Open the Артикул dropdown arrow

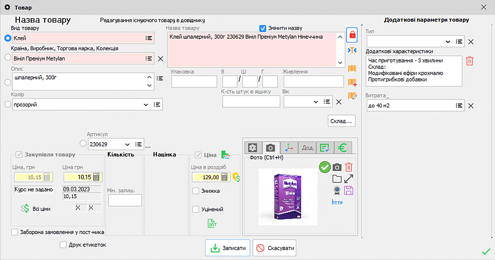coord(127,145)
